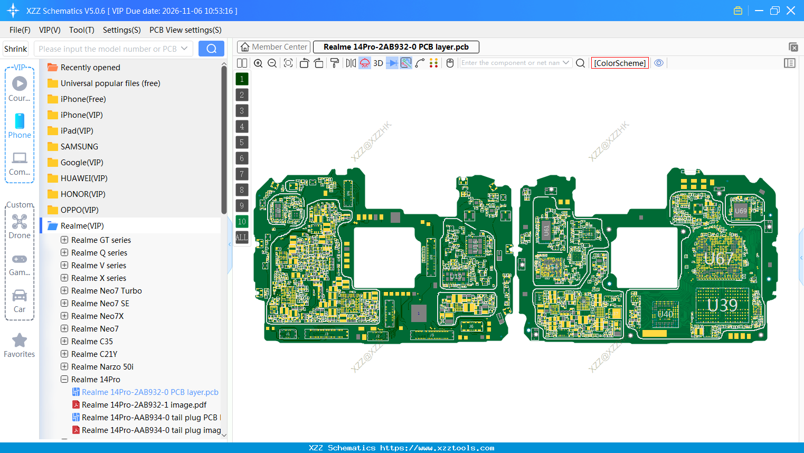The image size is (804, 453).
Task: Switch to 3D board view
Action: (x=377, y=63)
